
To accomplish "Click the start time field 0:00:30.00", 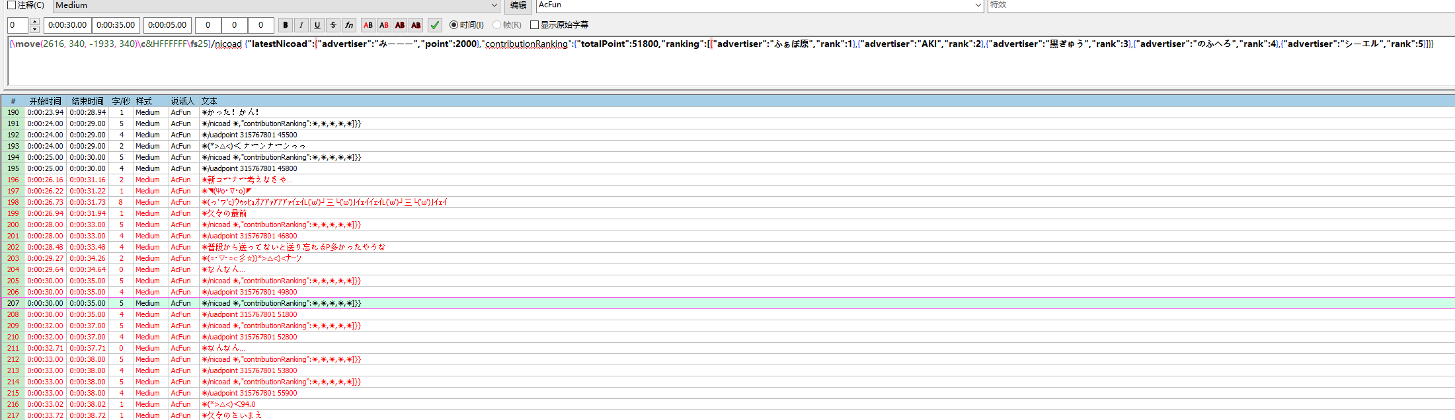I will [x=67, y=25].
